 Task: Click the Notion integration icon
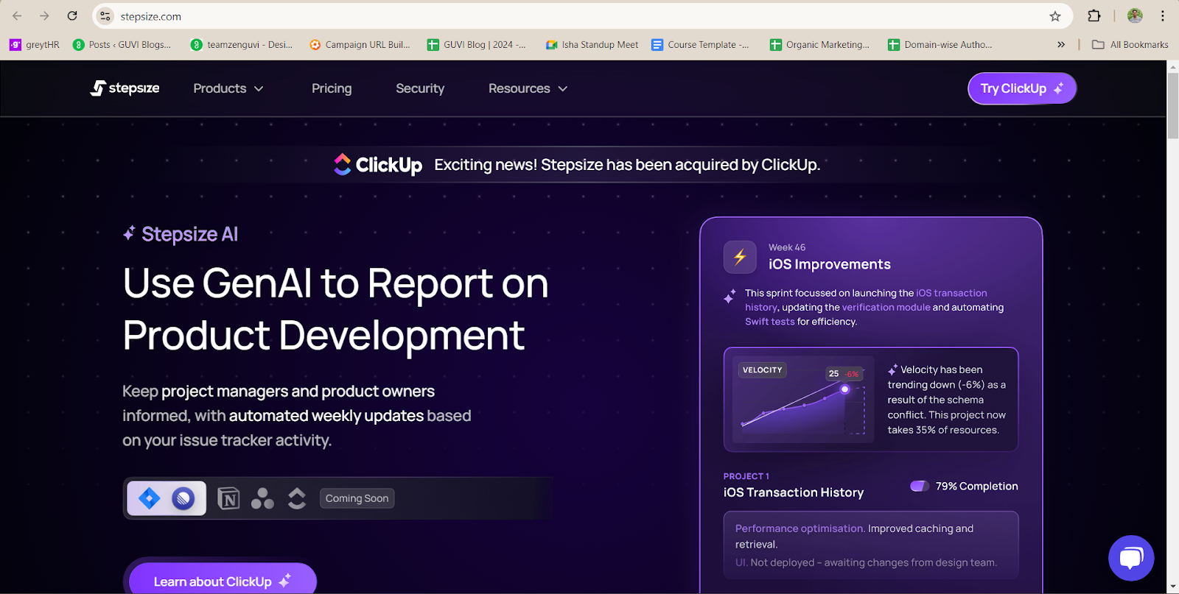(229, 498)
